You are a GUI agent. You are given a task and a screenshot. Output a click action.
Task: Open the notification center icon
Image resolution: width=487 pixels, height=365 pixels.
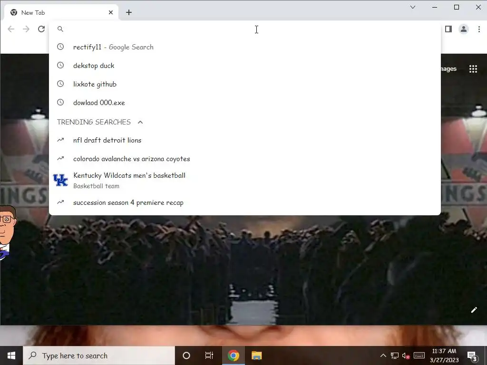pos(472,355)
